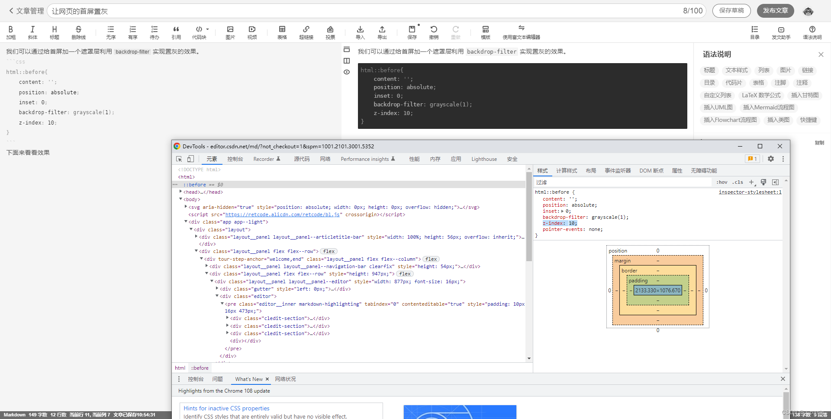Apply italic formatting in the editor toolbar
Viewport: 831px width, 419px height.
[x=32, y=32]
